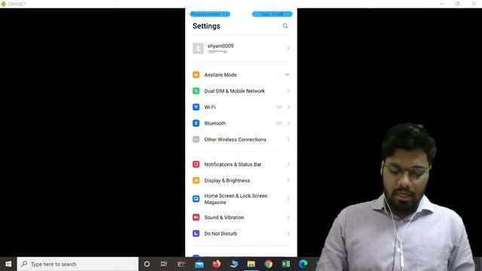Image resolution: width=482 pixels, height=271 pixels.
Task: Tap the shyam0009 username text
Action: tap(221, 46)
